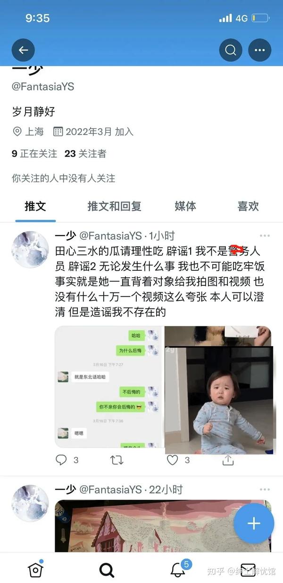The width and height of the screenshot is (283, 583).
Task: Expand options for the 22小时 tweet
Action: [x=265, y=490]
